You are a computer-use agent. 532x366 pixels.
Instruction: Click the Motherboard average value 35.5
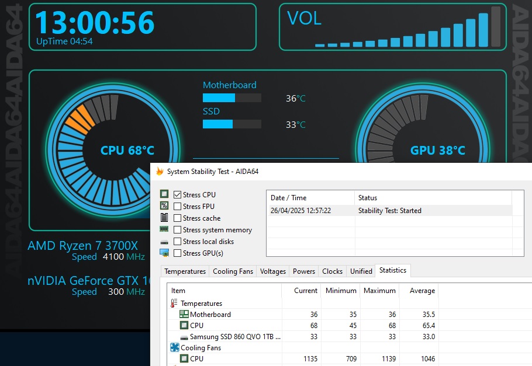coord(429,315)
